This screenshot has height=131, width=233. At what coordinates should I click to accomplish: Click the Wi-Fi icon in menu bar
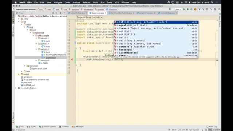(186, 3)
